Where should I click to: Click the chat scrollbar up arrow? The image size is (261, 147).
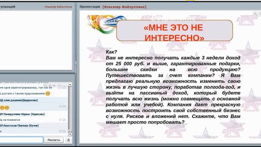(x=70, y=85)
